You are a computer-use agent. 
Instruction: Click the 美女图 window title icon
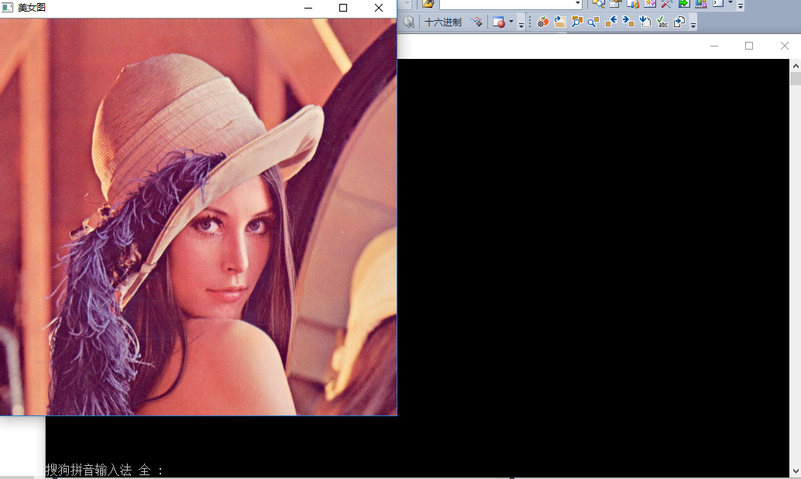pyautogui.click(x=7, y=8)
